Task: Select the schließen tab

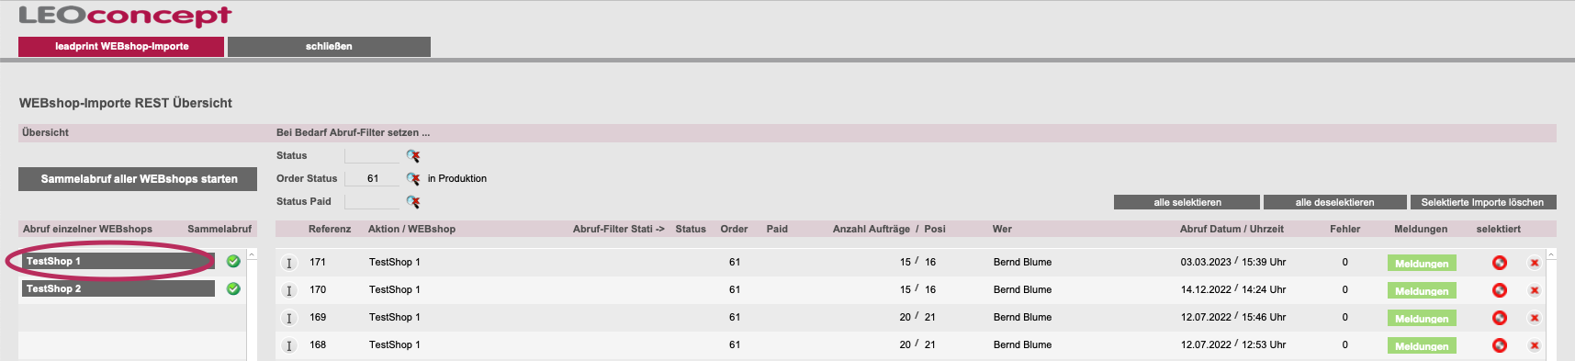Action: click(329, 47)
